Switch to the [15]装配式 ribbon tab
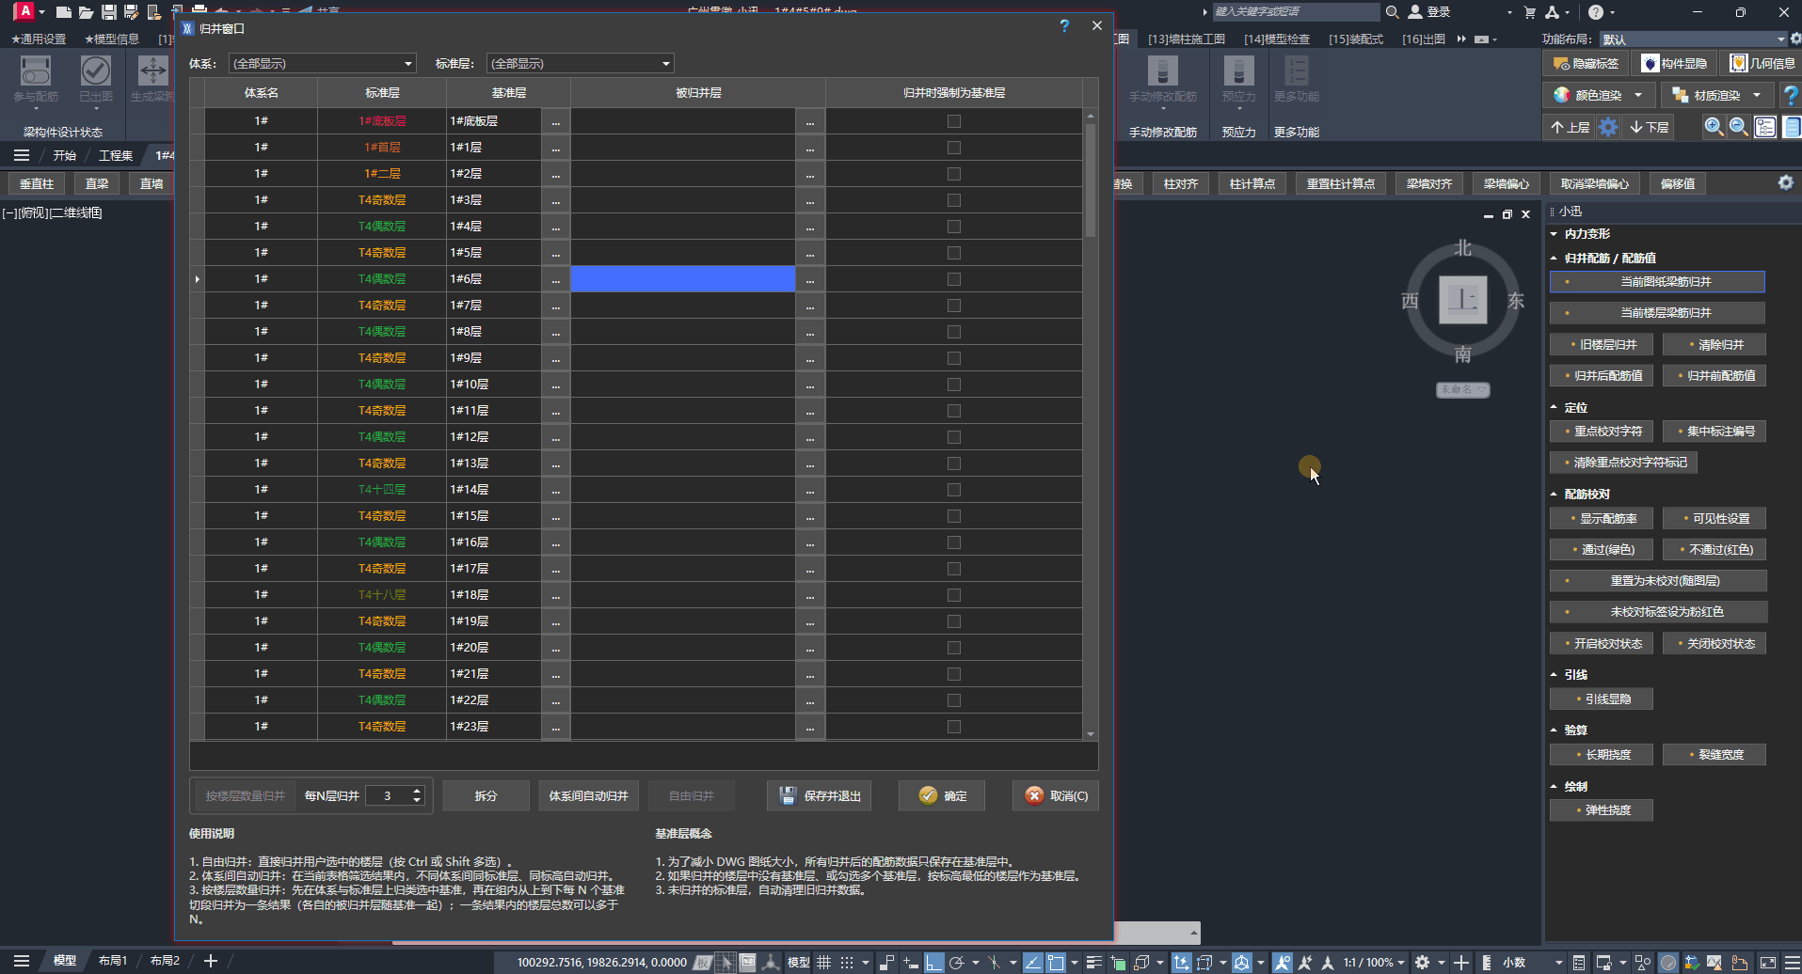 [x=1356, y=39]
